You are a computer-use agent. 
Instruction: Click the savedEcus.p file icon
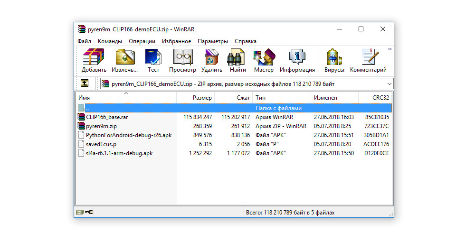pyautogui.click(x=81, y=144)
